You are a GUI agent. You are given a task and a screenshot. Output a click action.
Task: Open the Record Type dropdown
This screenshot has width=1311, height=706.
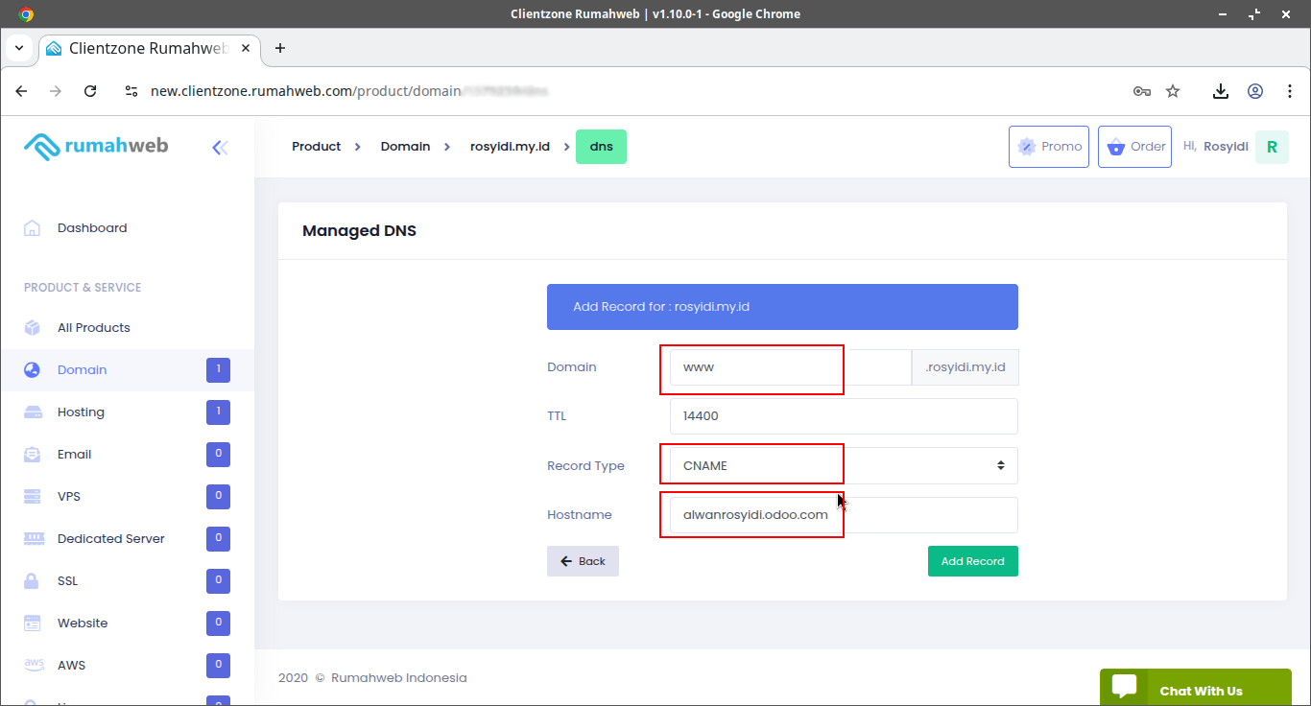click(843, 465)
